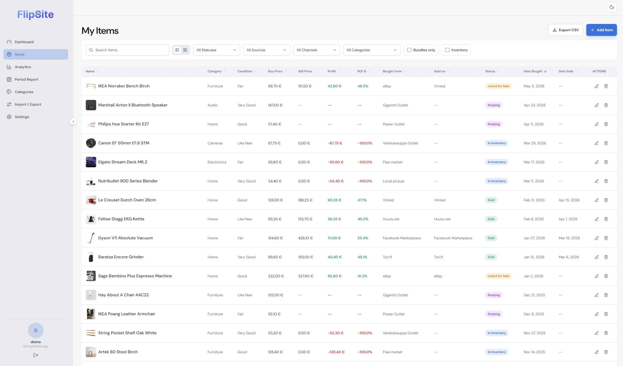Screen dimensions: 623x366
Task: Select Items in the sidebar
Action: coord(36,54)
